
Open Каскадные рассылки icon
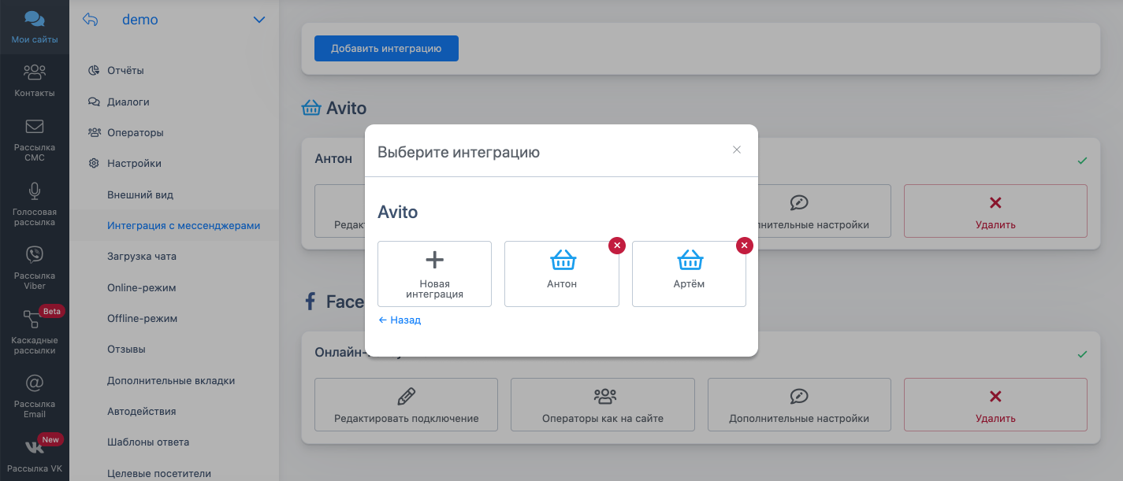coord(32,319)
